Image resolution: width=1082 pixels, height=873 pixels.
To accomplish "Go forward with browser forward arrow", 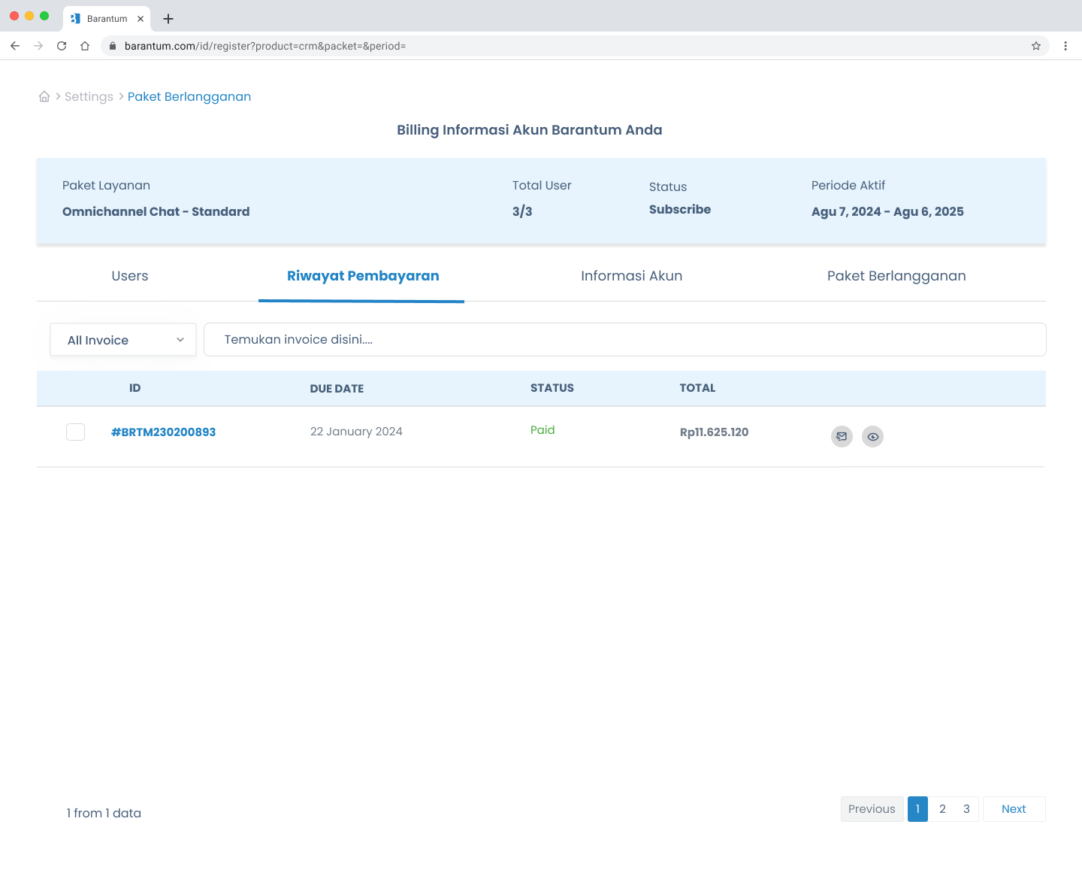I will click(38, 46).
